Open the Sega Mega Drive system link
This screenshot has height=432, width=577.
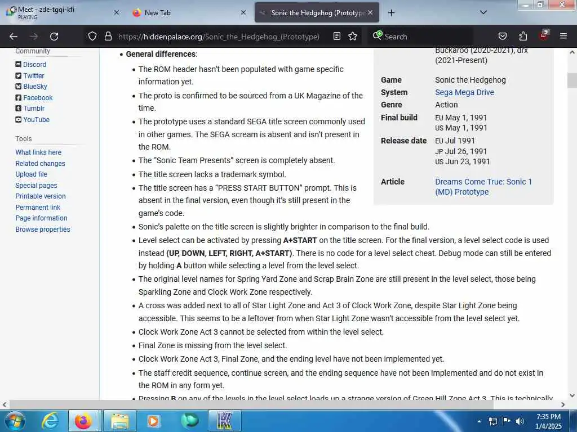(464, 93)
